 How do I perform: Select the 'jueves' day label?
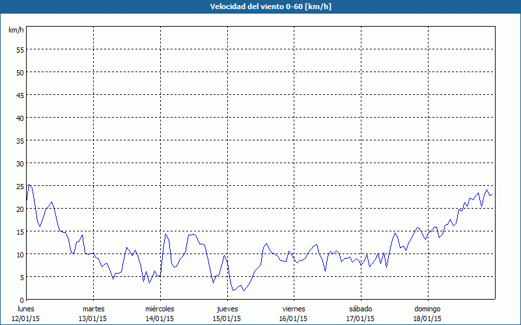coord(227,309)
